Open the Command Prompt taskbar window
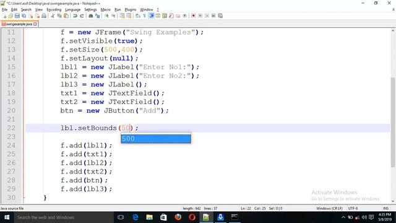The image size is (396, 223). coord(235,217)
